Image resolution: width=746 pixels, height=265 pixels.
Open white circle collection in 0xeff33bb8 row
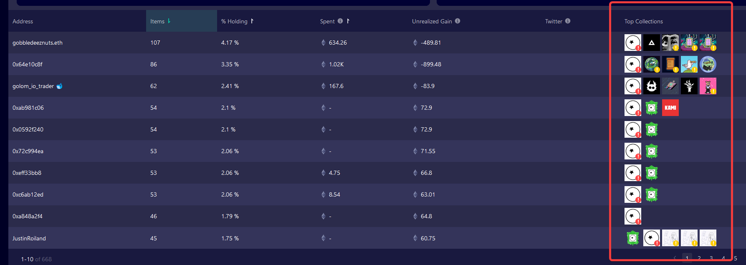(632, 173)
